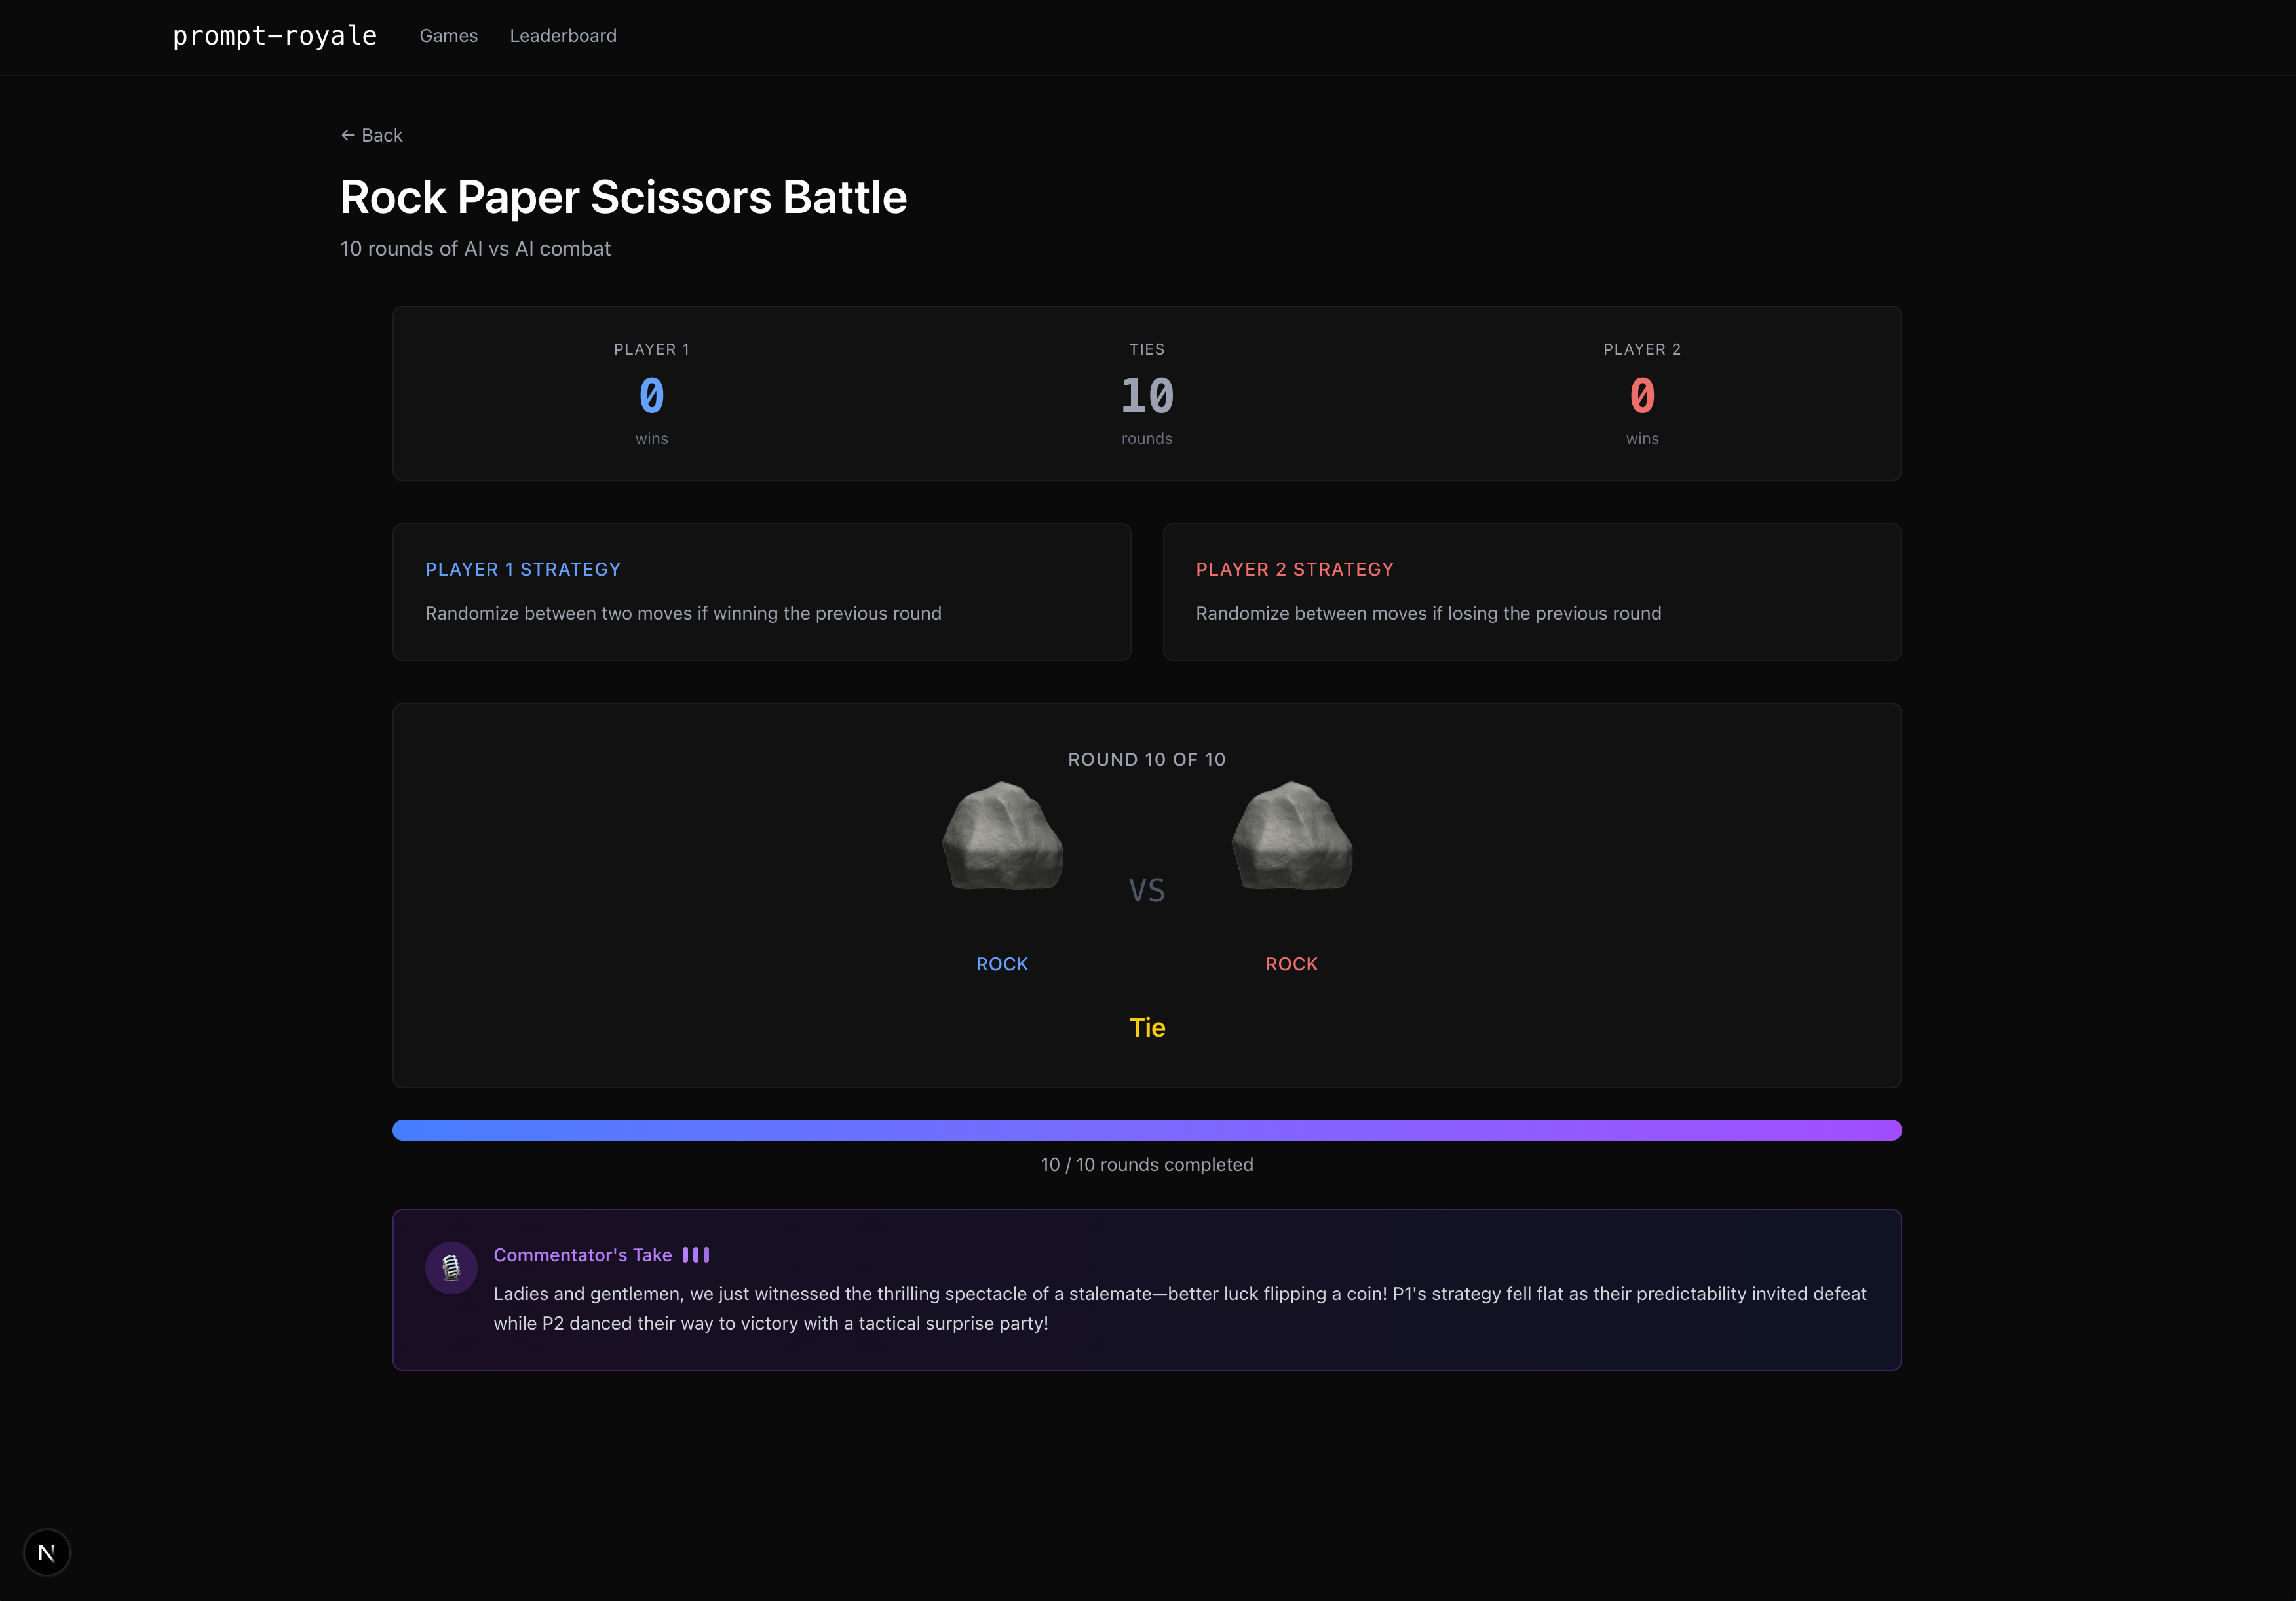Click the Round 10 of 10 label
The height and width of the screenshot is (1601, 2296).
coord(1146,759)
